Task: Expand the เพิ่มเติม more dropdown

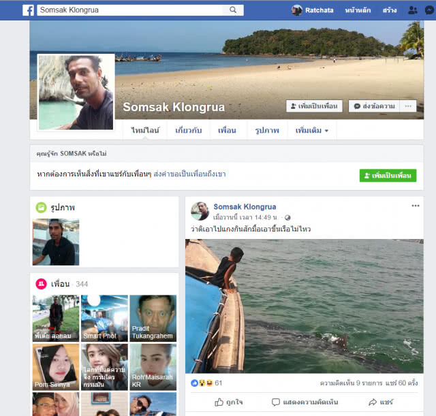Action: pyautogui.click(x=312, y=130)
